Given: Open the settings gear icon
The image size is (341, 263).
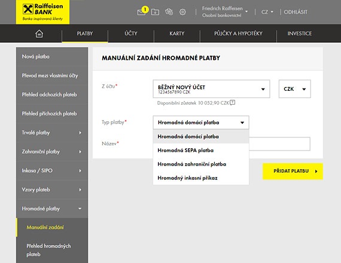Looking at the screenshot, I should (x=182, y=12).
